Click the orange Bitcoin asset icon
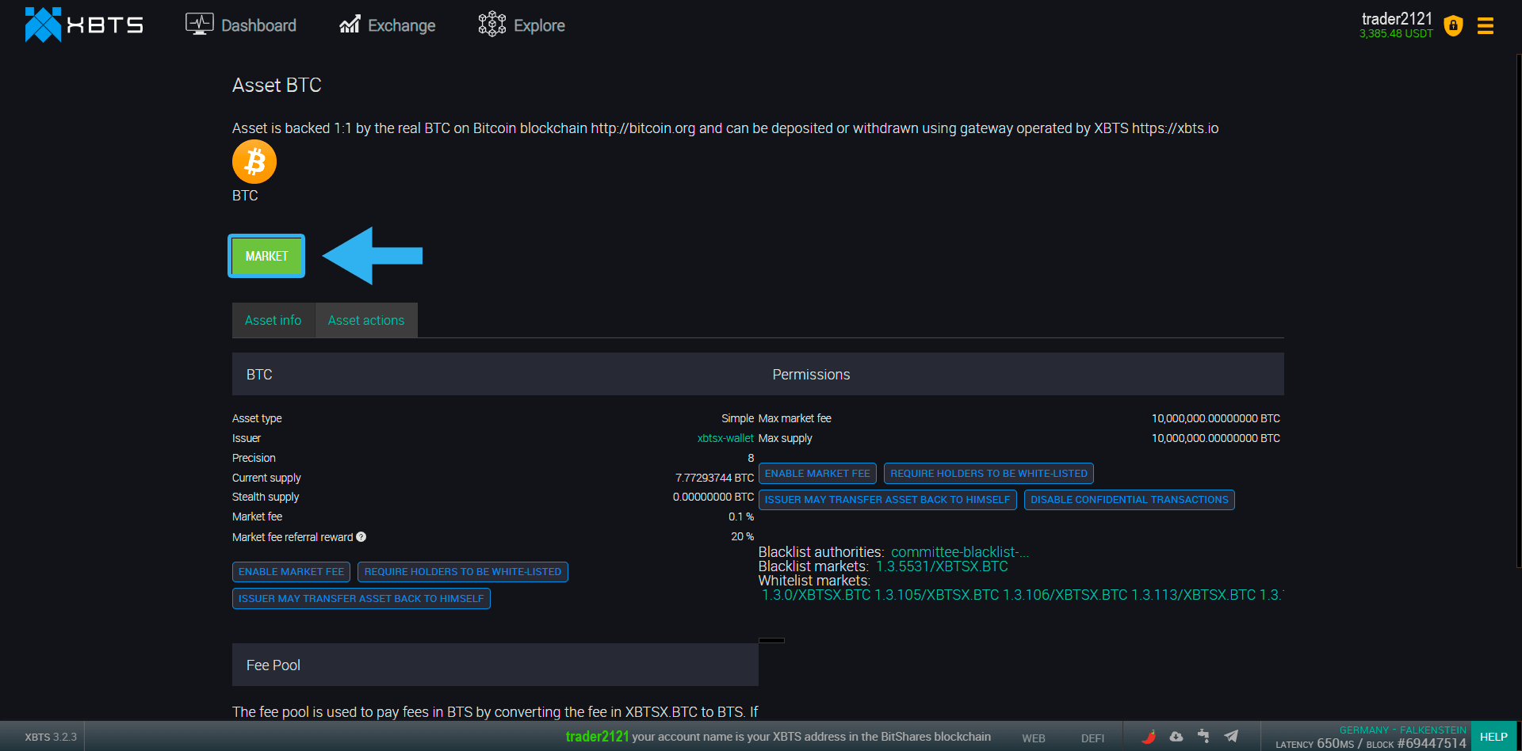This screenshot has width=1522, height=751. tap(254, 162)
